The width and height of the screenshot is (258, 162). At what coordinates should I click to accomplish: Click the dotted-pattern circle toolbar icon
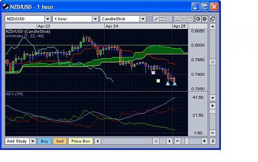[204, 19]
